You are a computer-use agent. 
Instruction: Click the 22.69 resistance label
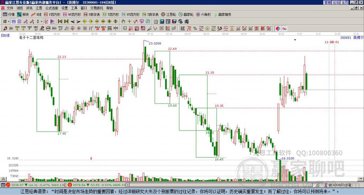pyautogui.click(x=172, y=49)
